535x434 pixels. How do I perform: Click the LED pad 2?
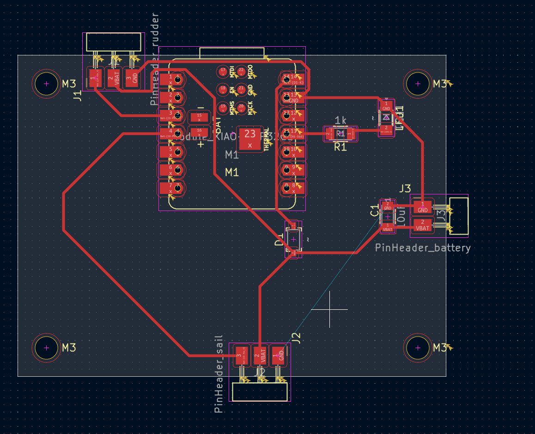[x=386, y=129]
